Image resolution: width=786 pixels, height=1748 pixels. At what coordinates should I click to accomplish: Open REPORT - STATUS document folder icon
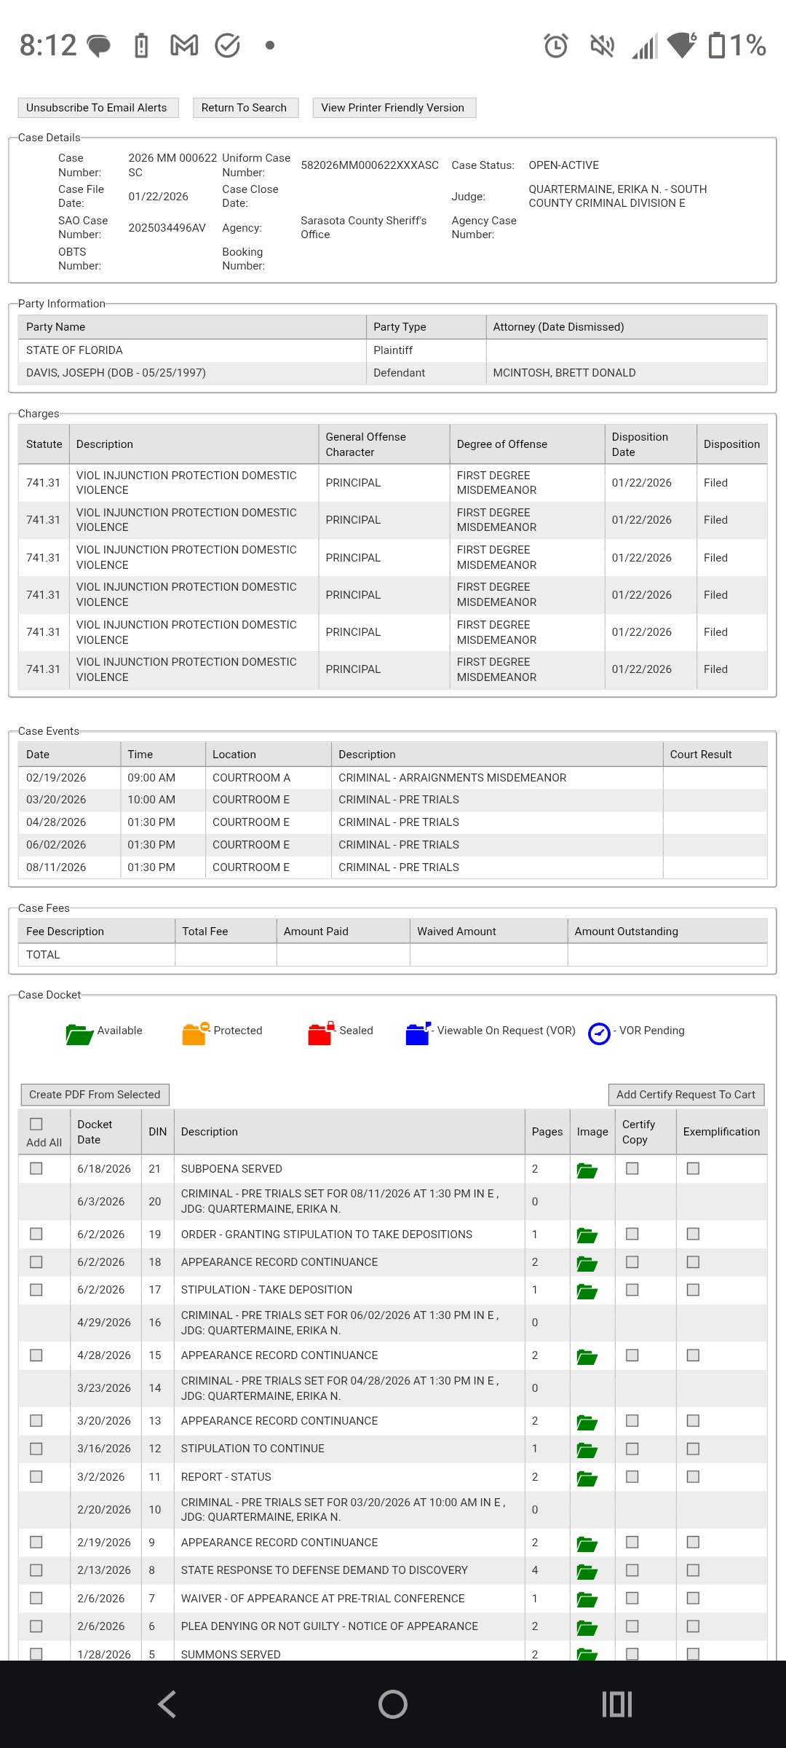[587, 1479]
